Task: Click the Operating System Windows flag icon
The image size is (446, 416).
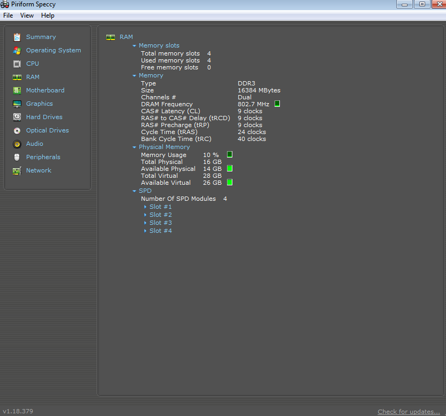Action: pyautogui.click(x=17, y=51)
